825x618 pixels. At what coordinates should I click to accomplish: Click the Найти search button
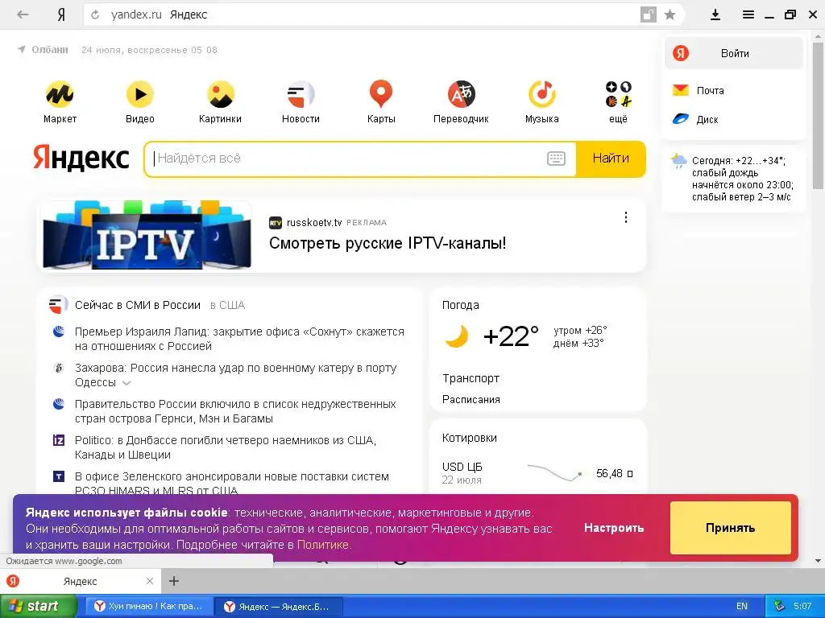[611, 159]
